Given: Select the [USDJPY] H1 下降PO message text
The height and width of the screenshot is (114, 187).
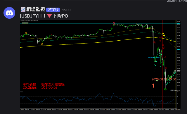Looking at the screenshot, I should pyautogui.click(x=44, y=16).
